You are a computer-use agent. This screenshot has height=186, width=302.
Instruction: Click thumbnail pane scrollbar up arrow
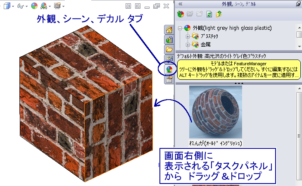299,88
